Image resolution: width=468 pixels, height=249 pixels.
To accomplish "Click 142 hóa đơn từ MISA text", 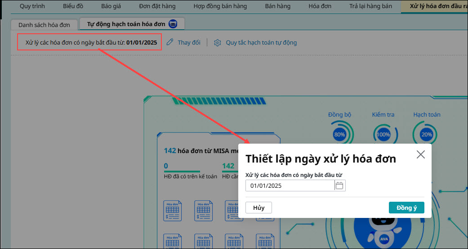I will click(x=201, y=151).
